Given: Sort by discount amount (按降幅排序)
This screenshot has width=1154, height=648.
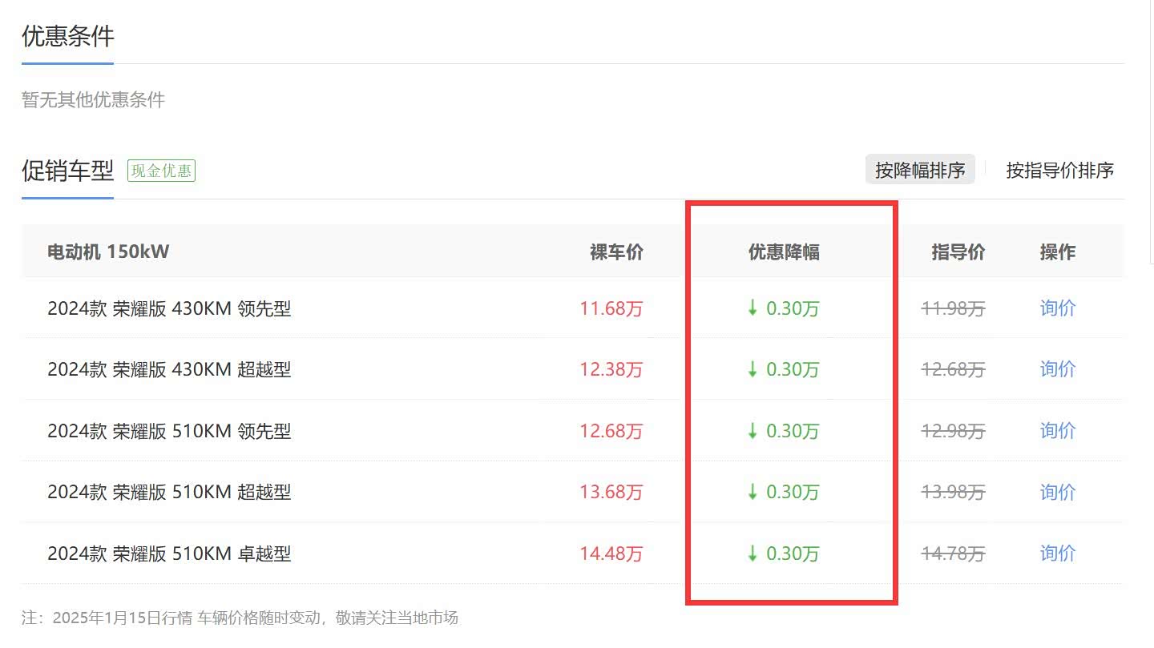Looking at the screenshot, I should [919, 170].
